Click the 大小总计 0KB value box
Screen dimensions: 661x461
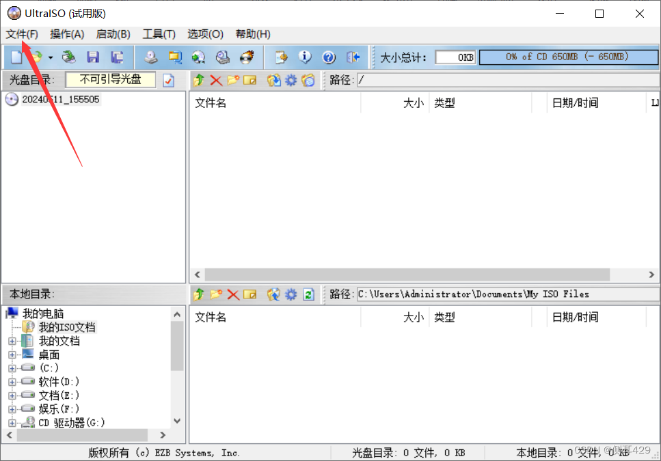tap(455, 57)
